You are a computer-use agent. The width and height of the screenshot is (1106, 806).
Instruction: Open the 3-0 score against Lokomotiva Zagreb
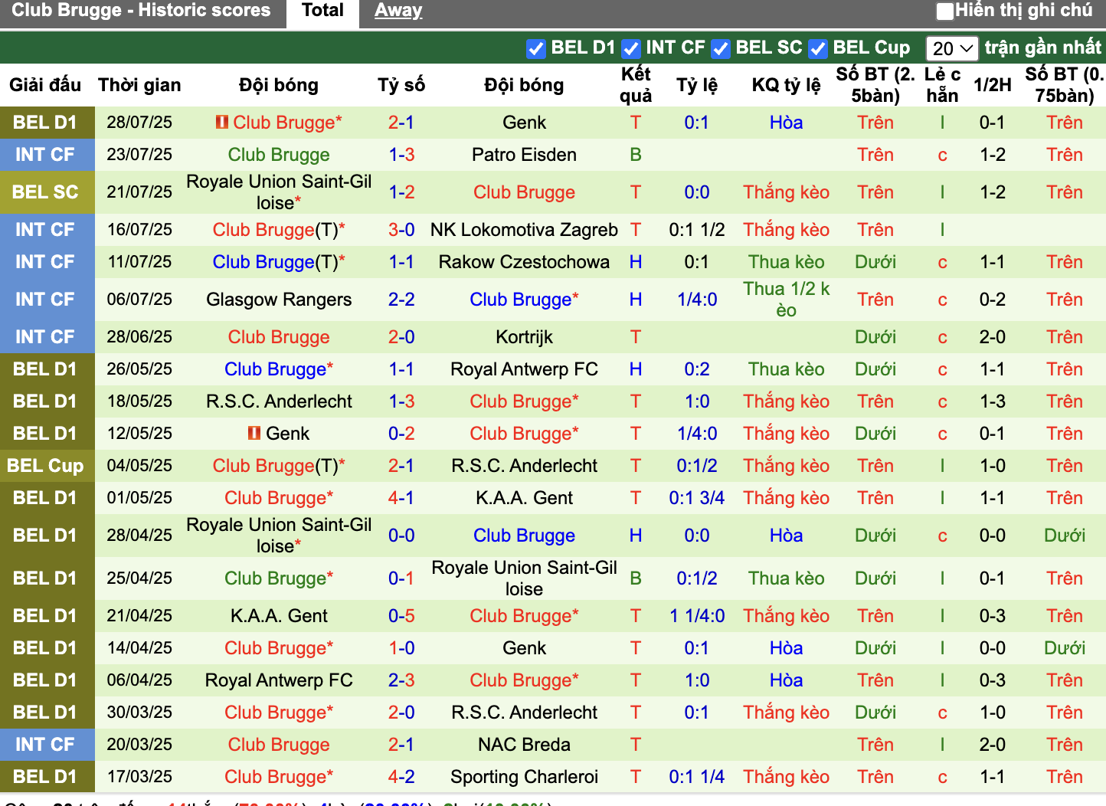coord(401,230)
